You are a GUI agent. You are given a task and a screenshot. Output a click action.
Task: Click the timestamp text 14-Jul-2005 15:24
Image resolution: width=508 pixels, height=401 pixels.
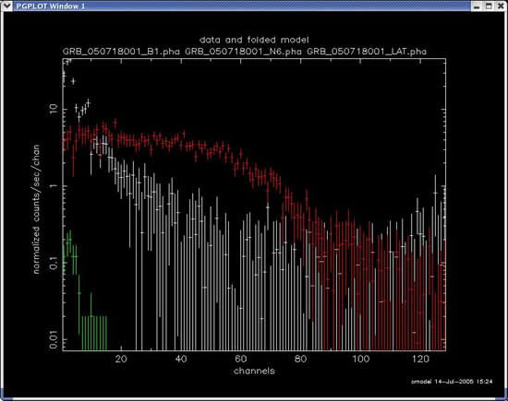click(464, 382)
